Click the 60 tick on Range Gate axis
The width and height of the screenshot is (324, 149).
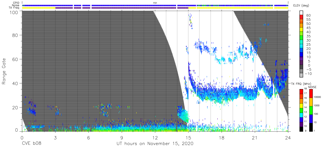(x=15, y=59)
